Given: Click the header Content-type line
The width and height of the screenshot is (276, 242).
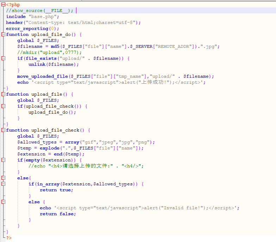Looking at the screenshot, I should point(73,23).
